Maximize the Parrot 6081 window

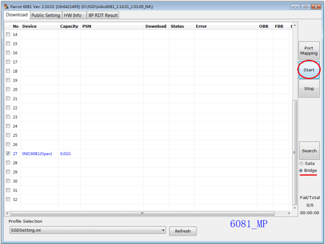click(305, 7)
